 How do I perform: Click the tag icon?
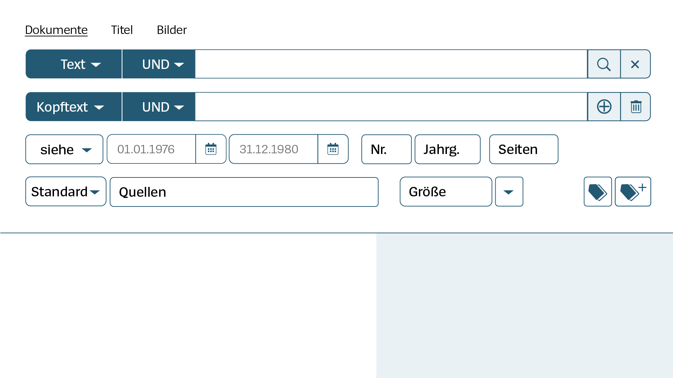point(597,191)
